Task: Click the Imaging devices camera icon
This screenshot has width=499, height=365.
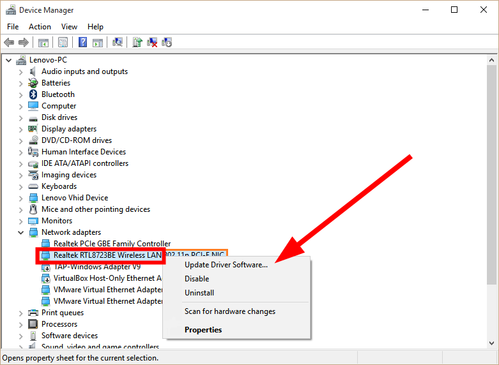Action: coord(33,175)
